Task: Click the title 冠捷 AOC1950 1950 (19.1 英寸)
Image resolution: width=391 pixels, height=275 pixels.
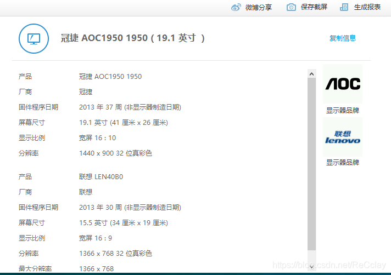Action: (x=133, y=38)
